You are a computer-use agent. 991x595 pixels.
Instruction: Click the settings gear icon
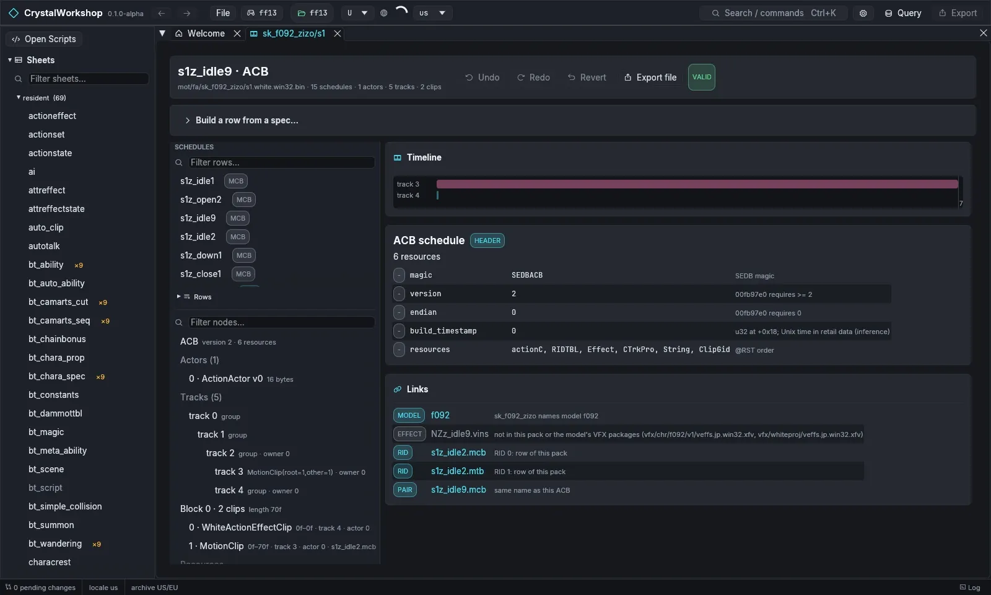(863, 13)
